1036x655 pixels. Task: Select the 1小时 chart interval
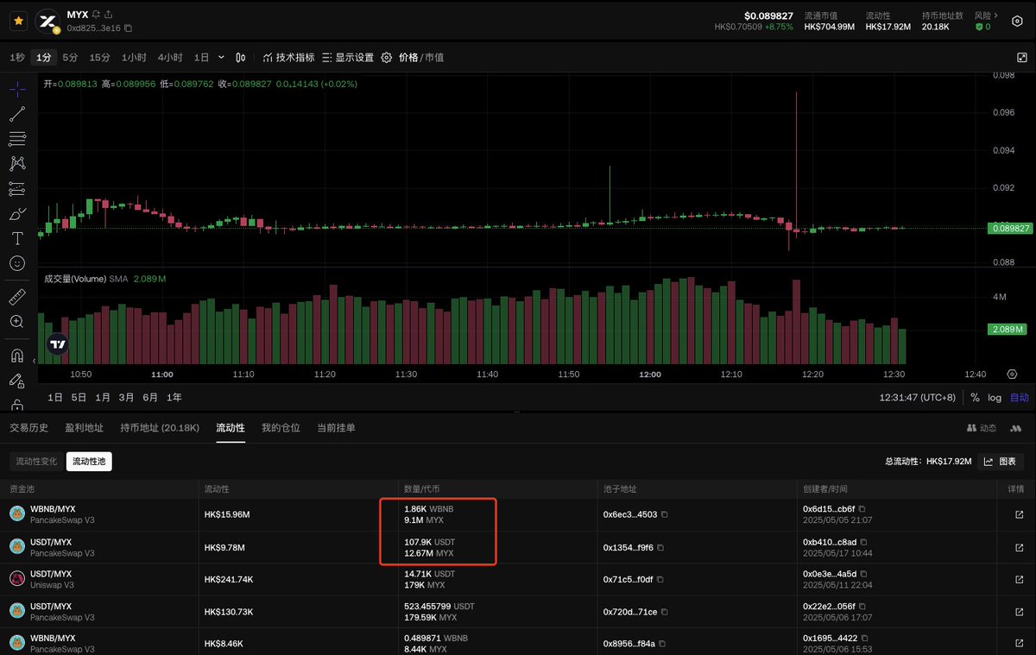134,58
